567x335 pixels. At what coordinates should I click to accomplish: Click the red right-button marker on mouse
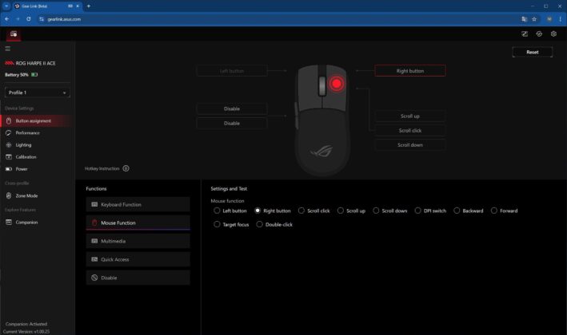pos(337,84)
